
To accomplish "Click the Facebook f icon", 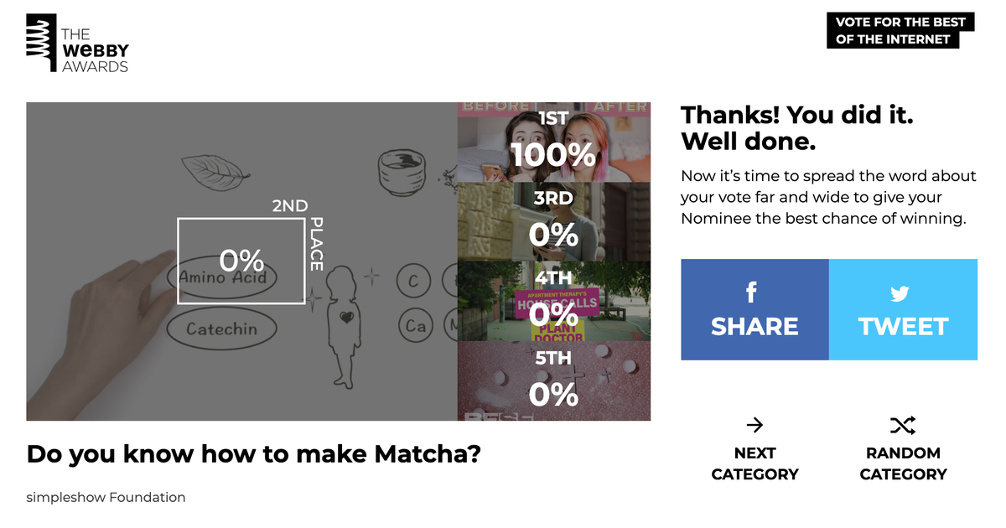I will pos(751,292).
